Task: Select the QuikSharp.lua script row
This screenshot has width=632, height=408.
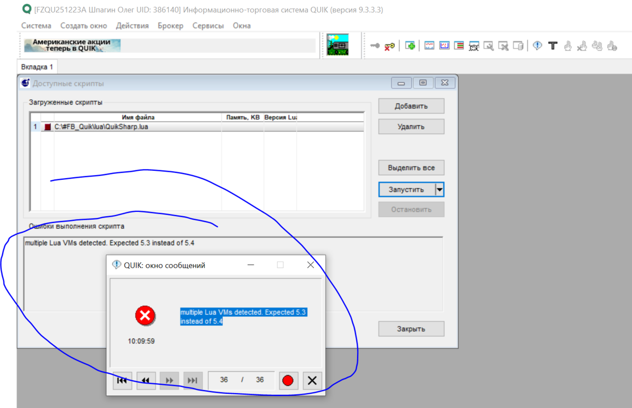Action: click(197, 127)
